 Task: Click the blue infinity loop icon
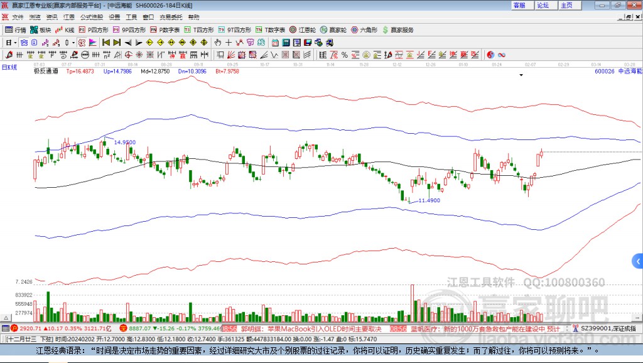point(501,55)
